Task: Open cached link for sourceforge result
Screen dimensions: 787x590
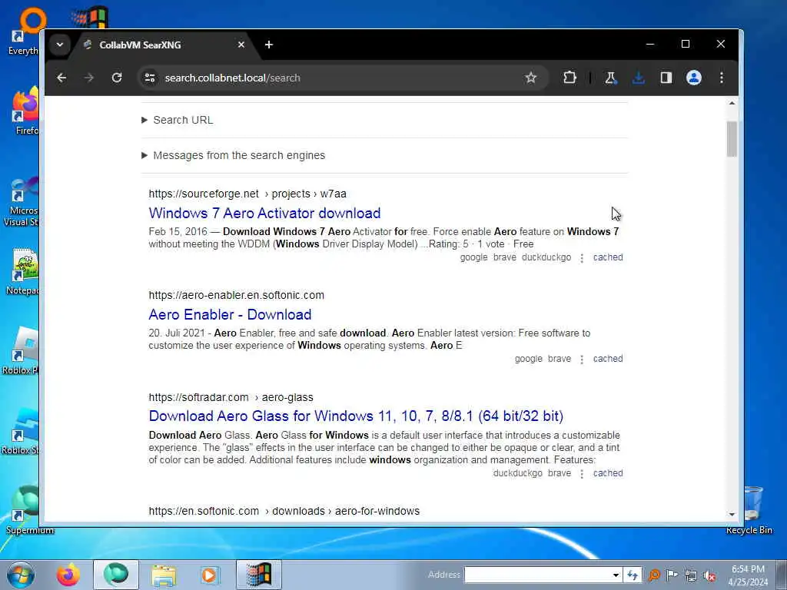Action: click(x=608, y=257)
